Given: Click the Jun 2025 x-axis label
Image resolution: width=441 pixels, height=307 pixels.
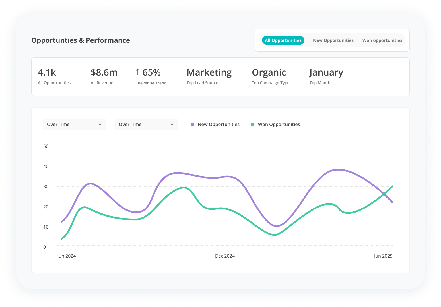Looking at the screenshot, I should [383, 256].
